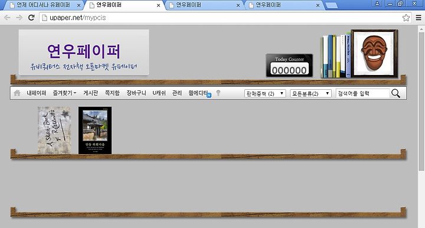Open 관리 menu item
This screenshot has height=228, width=425.
pos(177,93)
